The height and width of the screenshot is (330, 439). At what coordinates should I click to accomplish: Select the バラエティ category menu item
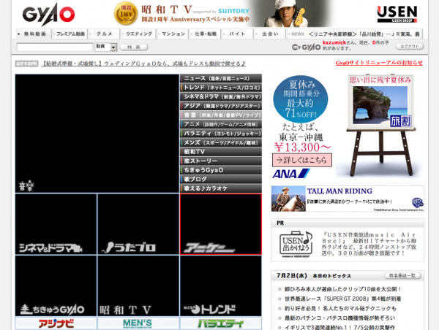coord(221,134)
